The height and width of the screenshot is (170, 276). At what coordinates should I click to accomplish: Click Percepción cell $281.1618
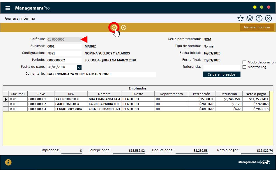click(x=202, y=104)
